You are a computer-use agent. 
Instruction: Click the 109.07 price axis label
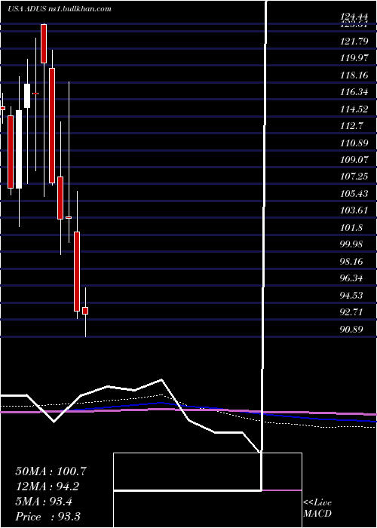[354, 160]
